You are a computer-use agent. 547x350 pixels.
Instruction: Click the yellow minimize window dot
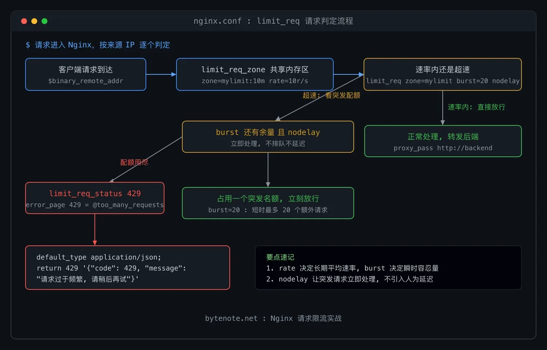coord(34,21)
